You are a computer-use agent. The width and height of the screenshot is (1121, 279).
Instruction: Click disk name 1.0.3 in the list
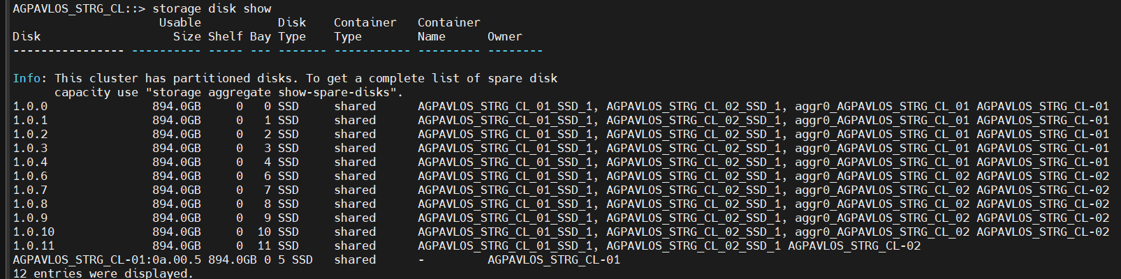[x=30, y=148]
